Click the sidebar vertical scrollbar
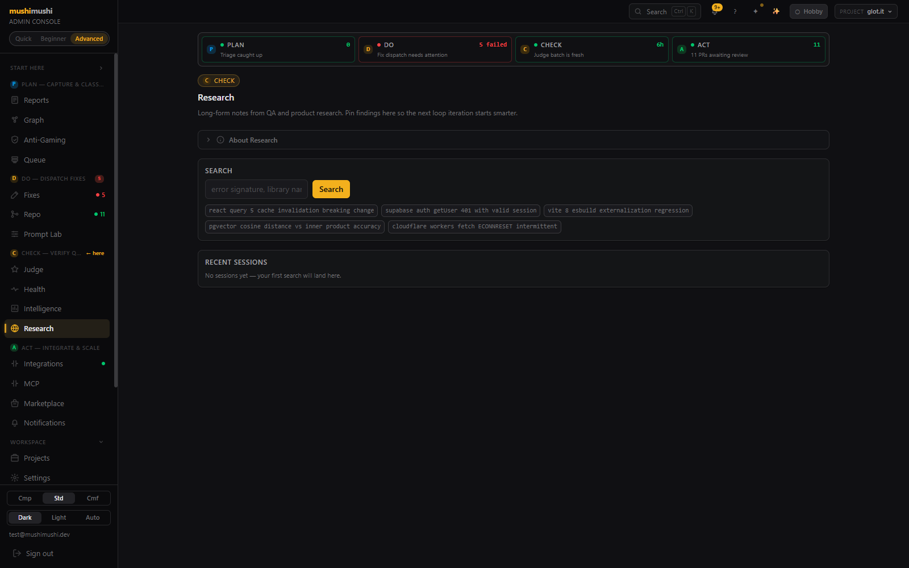 pyautogui.click(x=116, y=220)
